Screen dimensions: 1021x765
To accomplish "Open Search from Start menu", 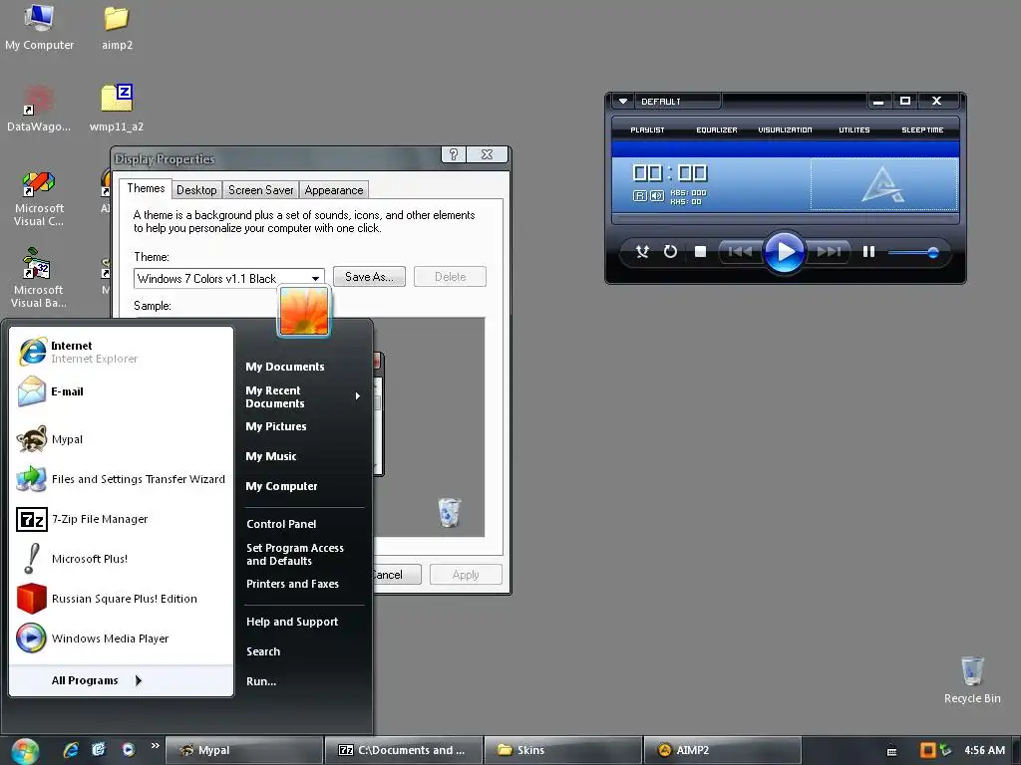I will (x=263, y=651).
